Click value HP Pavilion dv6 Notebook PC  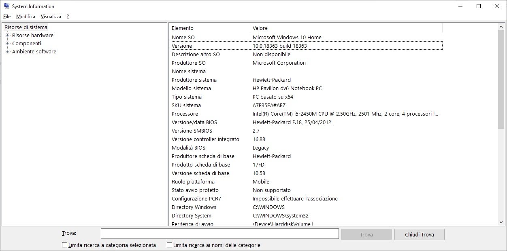click(288, 89)
